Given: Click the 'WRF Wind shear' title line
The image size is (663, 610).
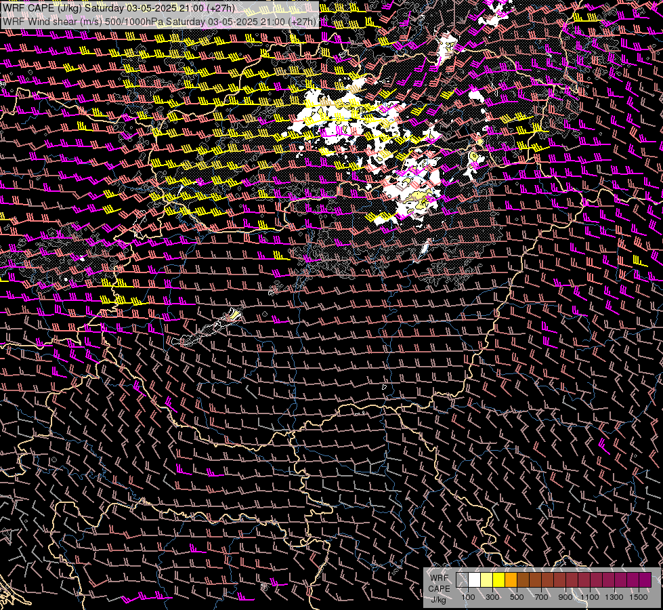Looking at the screenshot, I should point(159,22).
